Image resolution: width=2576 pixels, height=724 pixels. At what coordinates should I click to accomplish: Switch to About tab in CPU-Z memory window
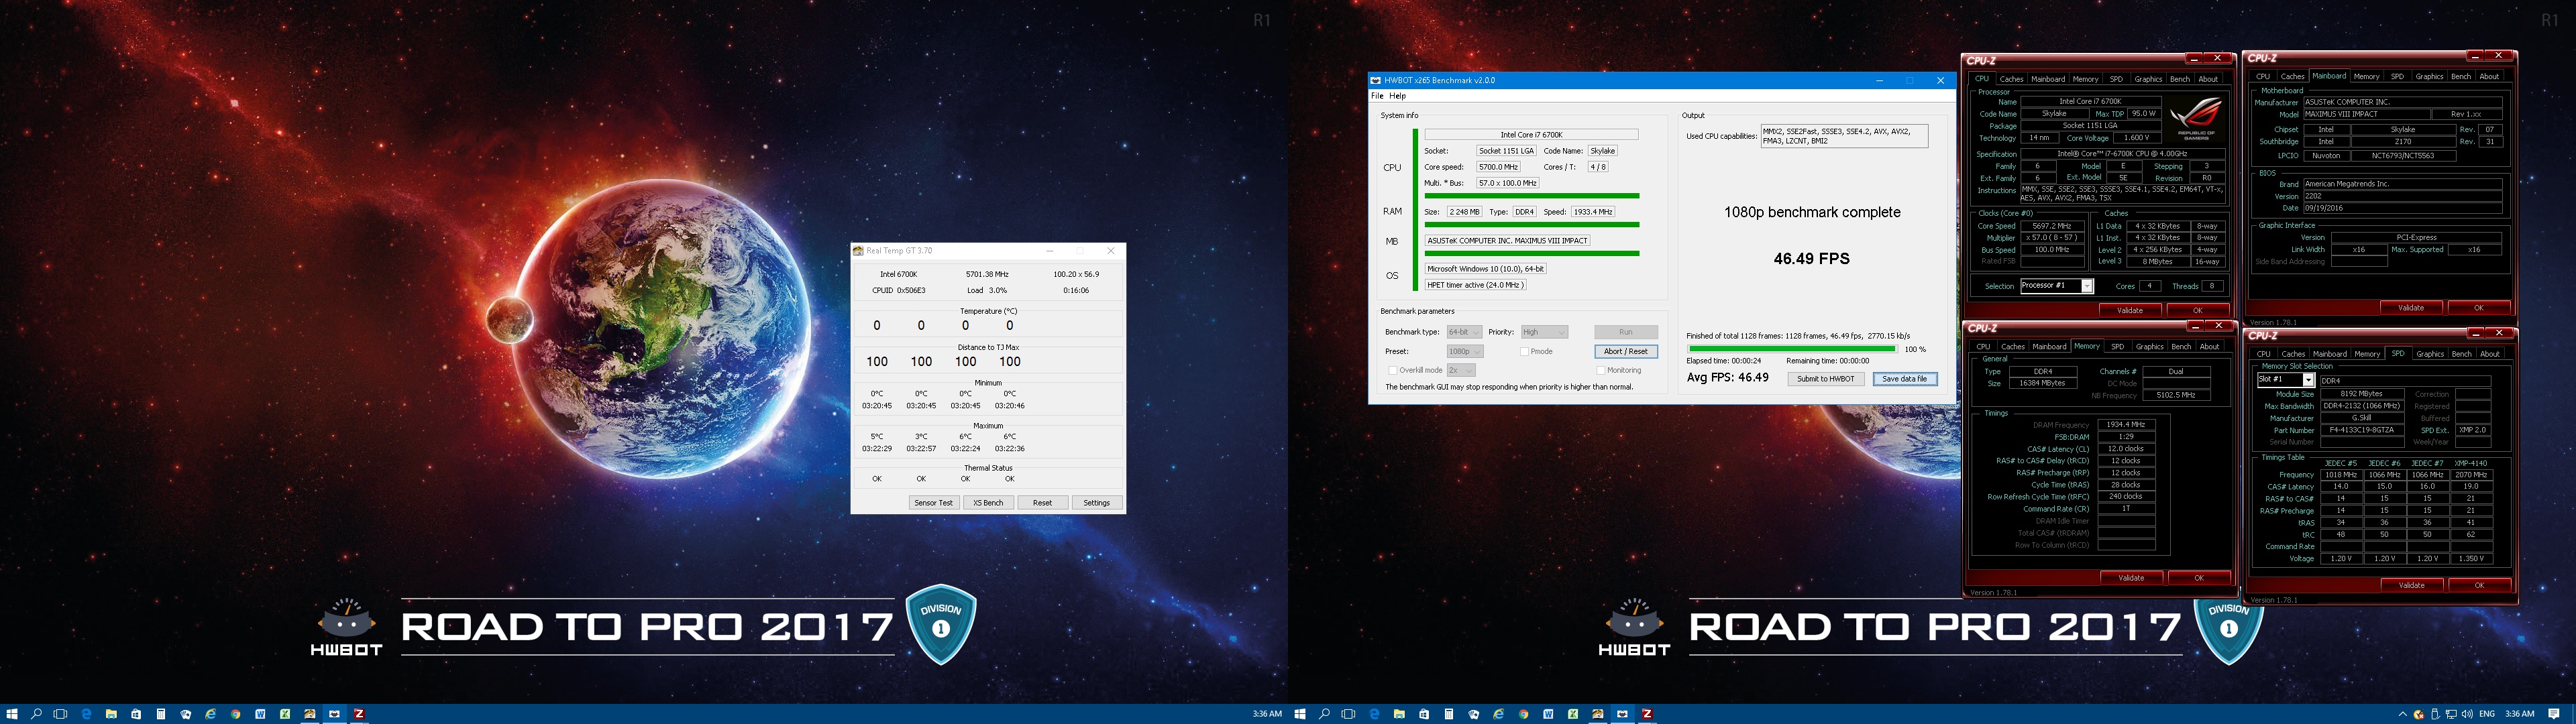point(2210,347)
